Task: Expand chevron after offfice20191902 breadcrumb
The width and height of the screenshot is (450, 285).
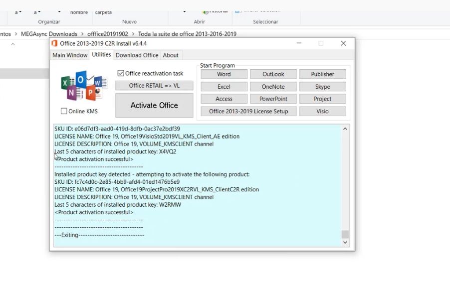Action: [x=133, y=34]
